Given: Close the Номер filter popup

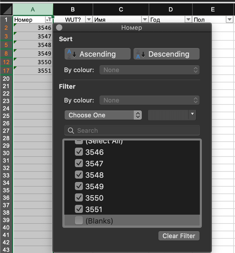Looking at the screenshot, I should pos(59,28).
